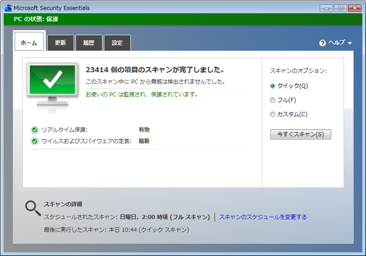
Task: Click the Microsoft Security Essentials title bar icon
Action: (8, 8)
